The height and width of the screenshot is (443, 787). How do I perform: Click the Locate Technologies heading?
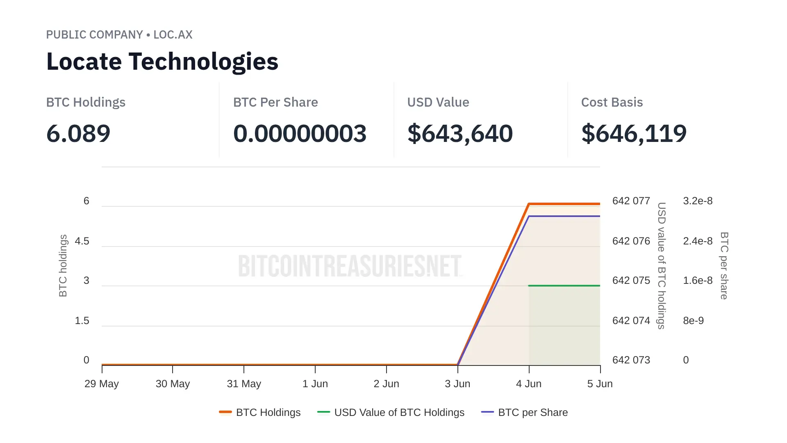[162, 62]
